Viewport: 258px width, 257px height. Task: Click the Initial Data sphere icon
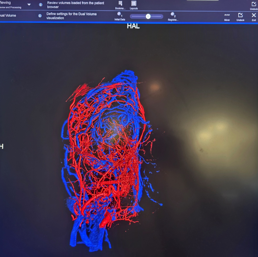tap(119, 14)
